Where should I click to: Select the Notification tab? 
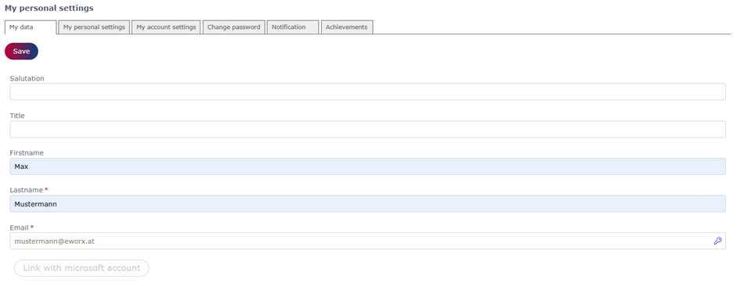pyautogui.click(x=293, y=27)
